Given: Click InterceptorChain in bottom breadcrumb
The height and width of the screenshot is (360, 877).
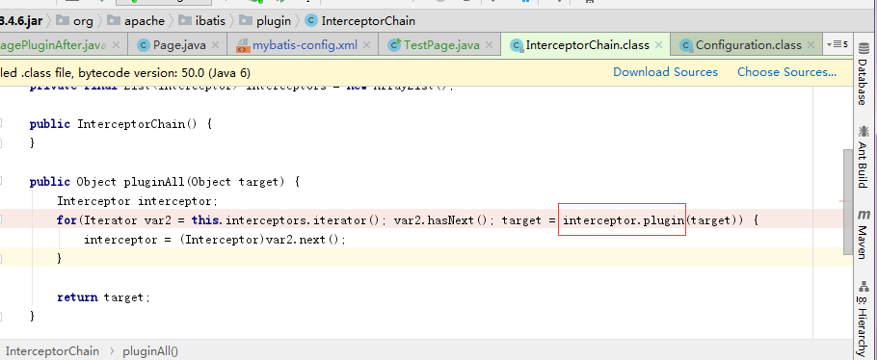Looking at the screenshot, I should (53, 351).
